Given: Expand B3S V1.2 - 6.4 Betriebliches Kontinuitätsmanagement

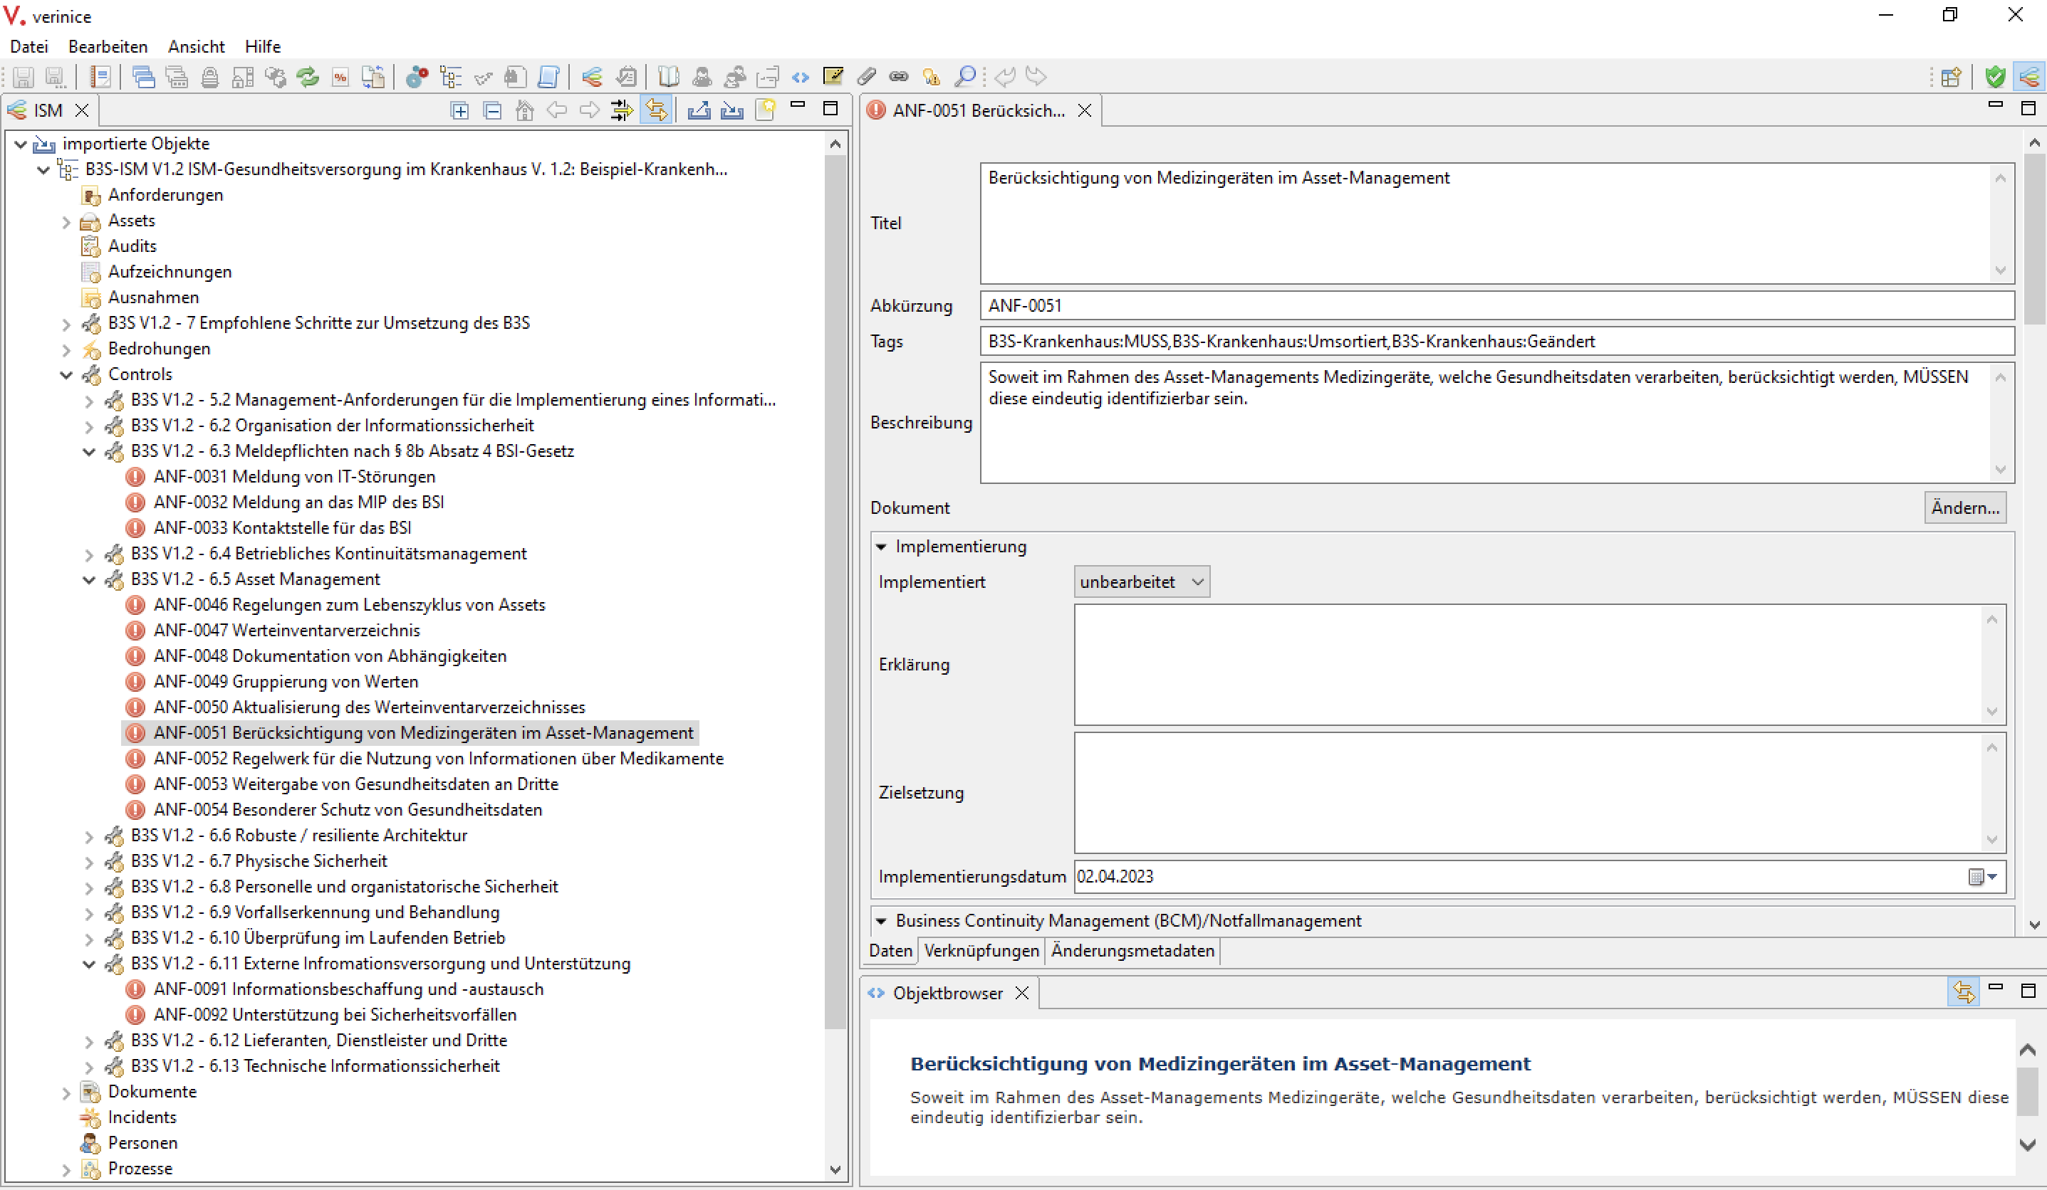Looking at the screenshot, I should pyautogui.click(x=89, y=554).
